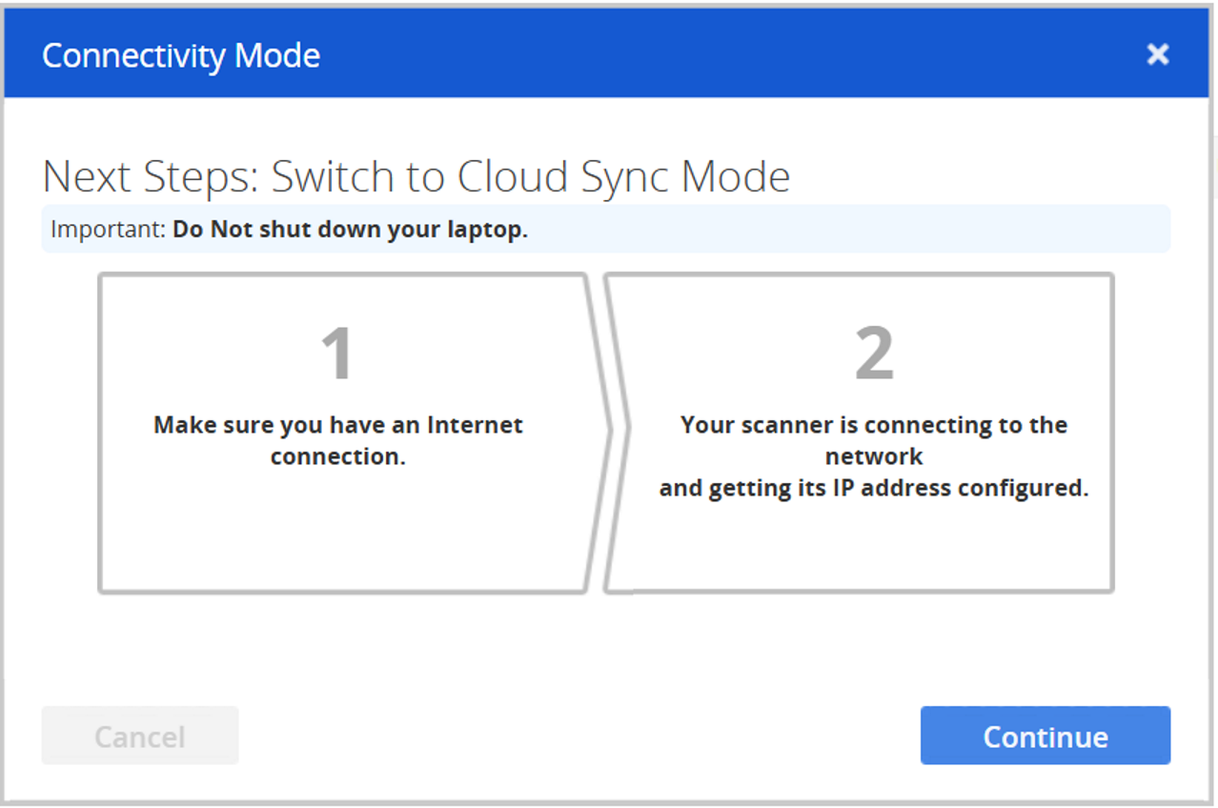Click the light blue notice banner's empty area
This screenshot has height=808, width=1218.
[848, 230]
